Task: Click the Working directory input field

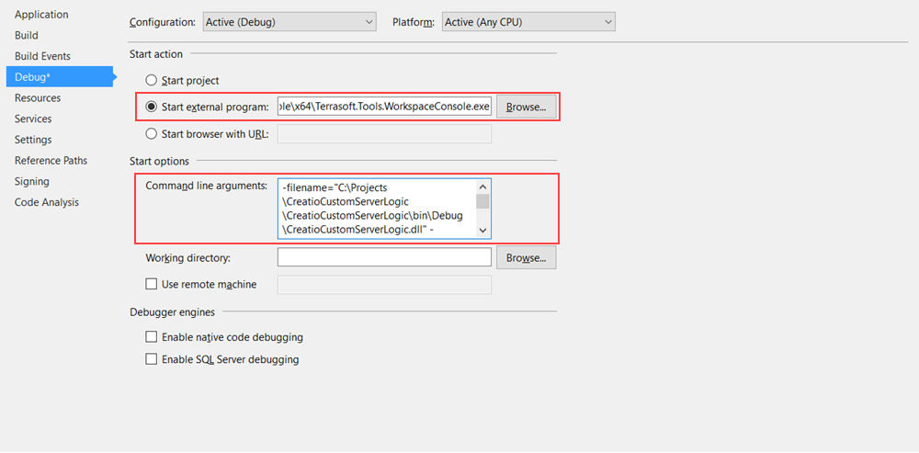Action: (x=384, y=257)
